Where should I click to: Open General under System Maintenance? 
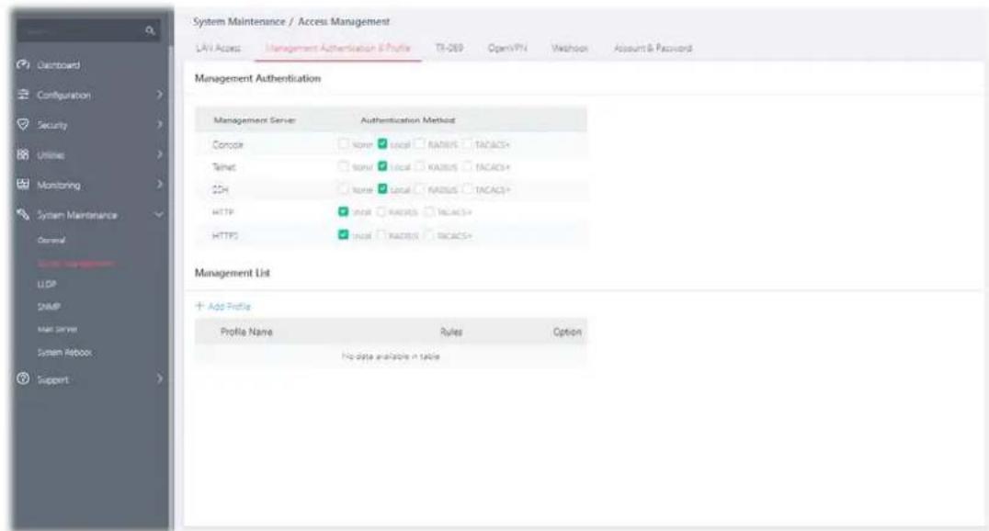point(51,241)
